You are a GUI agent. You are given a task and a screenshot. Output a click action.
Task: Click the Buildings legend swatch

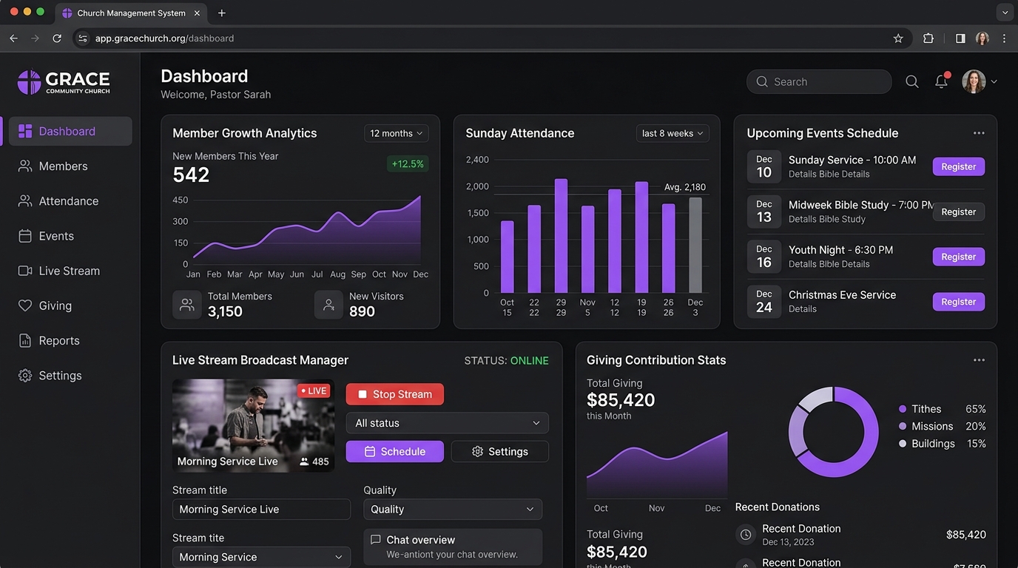(x=903, y=444)
